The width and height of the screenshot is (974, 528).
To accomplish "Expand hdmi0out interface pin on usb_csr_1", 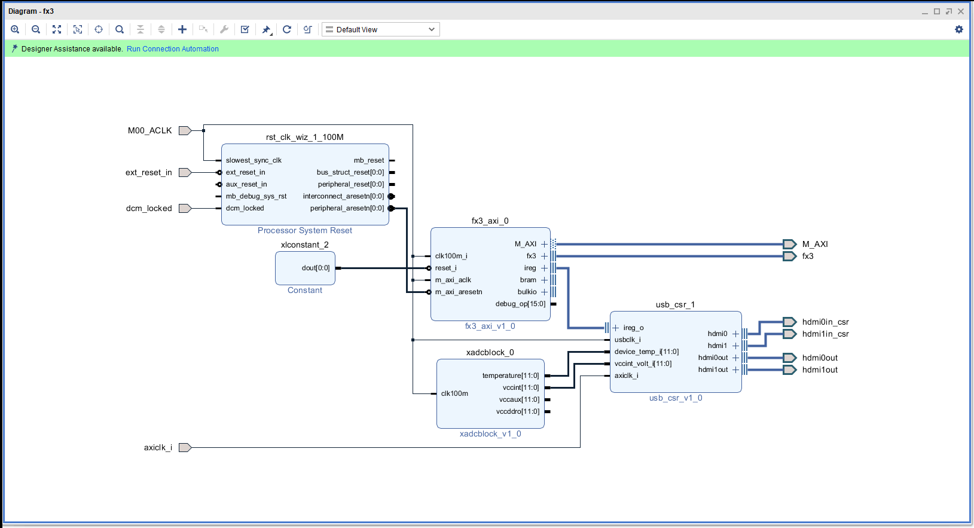I will [x=735, y=358].
